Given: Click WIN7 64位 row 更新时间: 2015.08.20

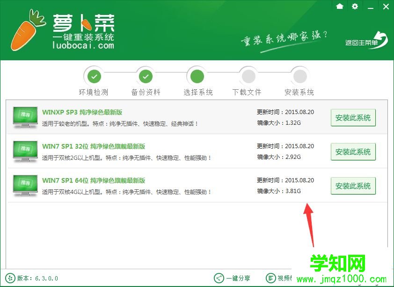Looking at the screenshot, I should (x=285, y=180).
